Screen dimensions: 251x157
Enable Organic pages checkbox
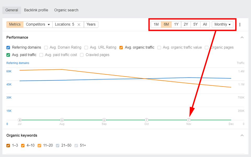(207, 48)
